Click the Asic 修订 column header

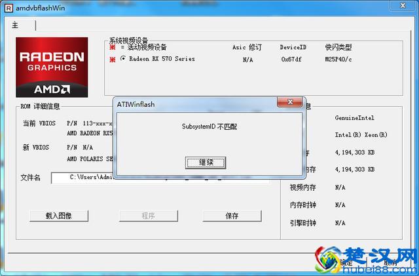click(247, 47)
